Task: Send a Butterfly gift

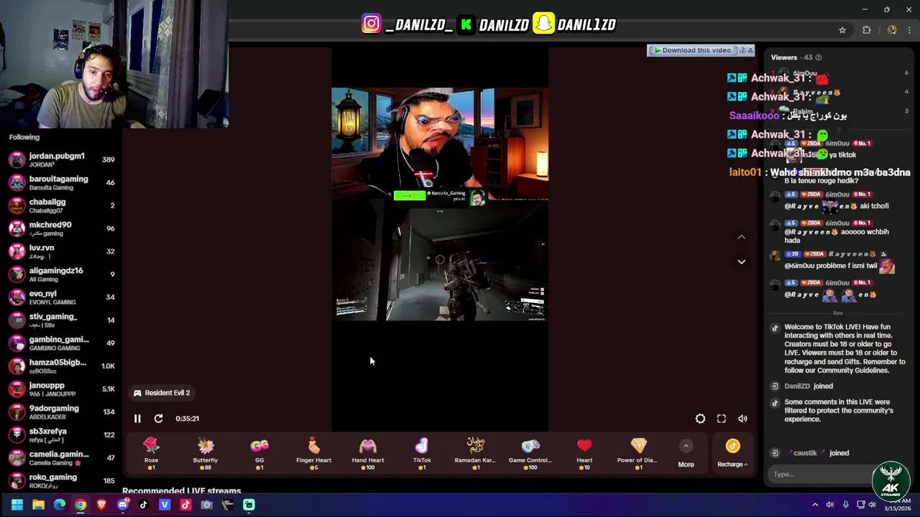Action: (x=206, y=454)
